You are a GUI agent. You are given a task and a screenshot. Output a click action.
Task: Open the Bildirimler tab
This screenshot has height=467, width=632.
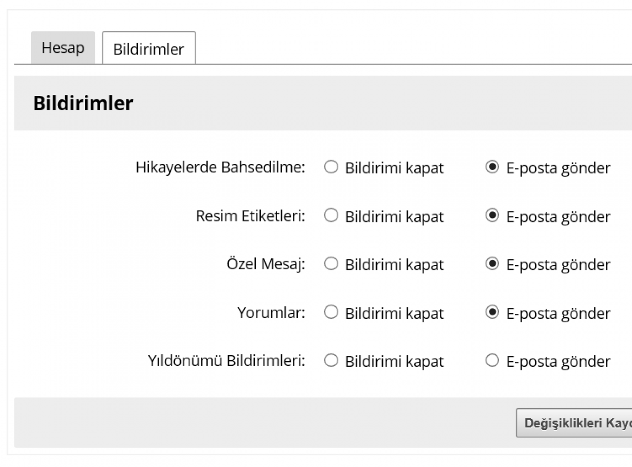pyautogui.click(x=149, y=49)
